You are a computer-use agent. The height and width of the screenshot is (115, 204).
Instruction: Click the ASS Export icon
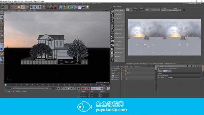(112, 45)
